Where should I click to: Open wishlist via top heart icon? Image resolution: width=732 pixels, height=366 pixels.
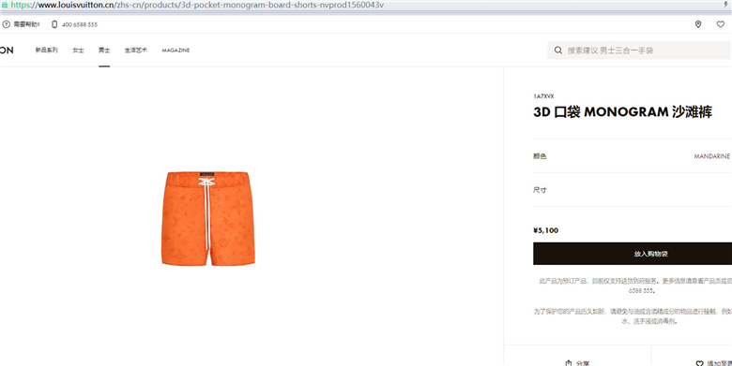pos(721,24)
